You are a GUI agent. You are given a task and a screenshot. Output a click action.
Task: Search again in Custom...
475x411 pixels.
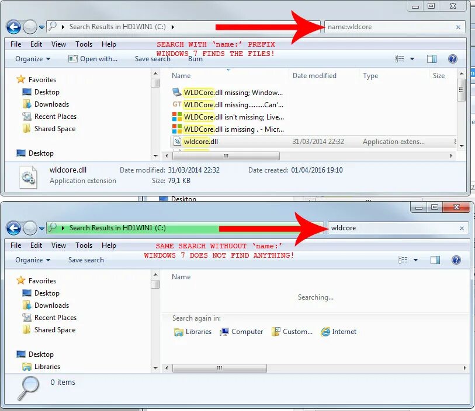[x=292, y=332]
